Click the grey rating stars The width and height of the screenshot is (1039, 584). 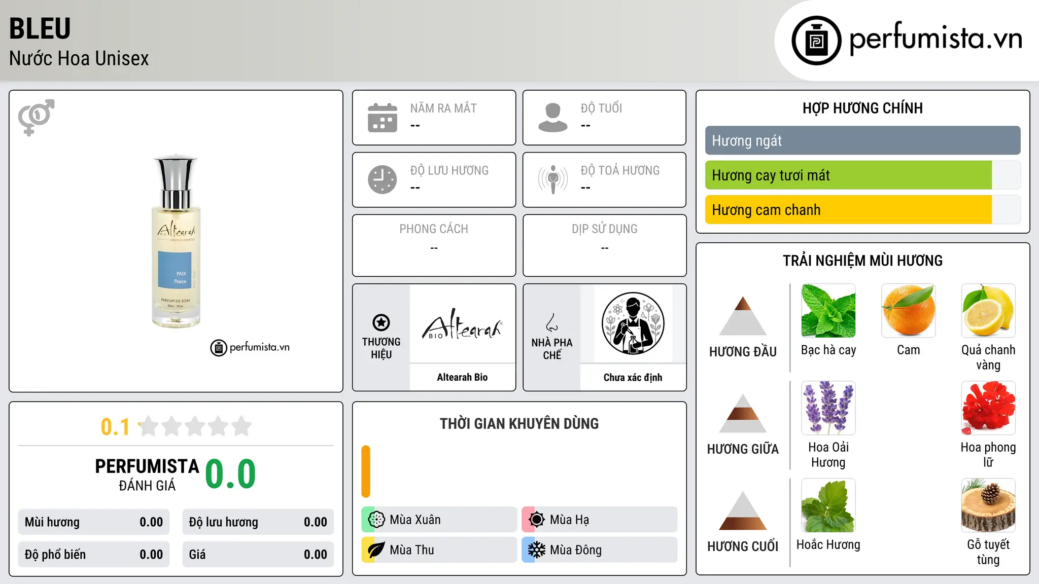pyautogui.click(x=195, y=426)
